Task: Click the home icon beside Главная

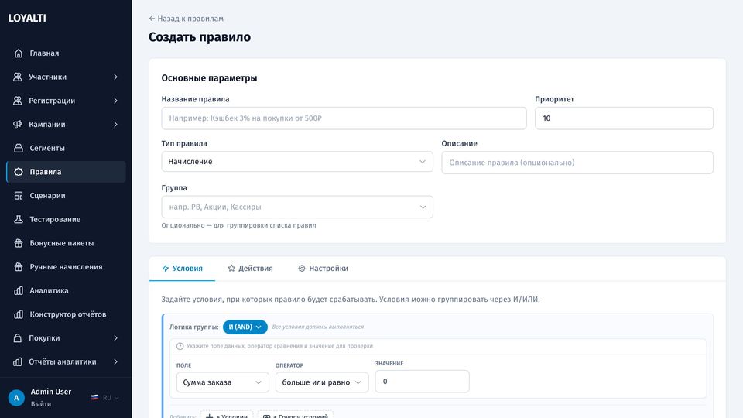Action: click(x=19, y=53)
